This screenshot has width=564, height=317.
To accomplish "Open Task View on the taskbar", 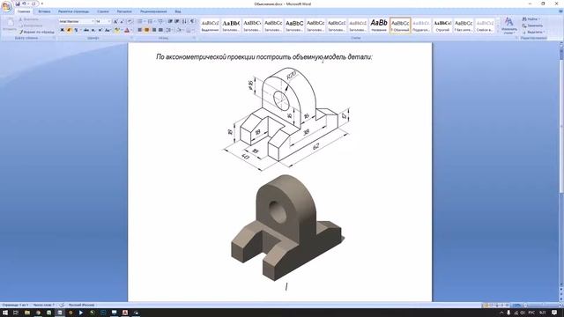I will (16, 313).
